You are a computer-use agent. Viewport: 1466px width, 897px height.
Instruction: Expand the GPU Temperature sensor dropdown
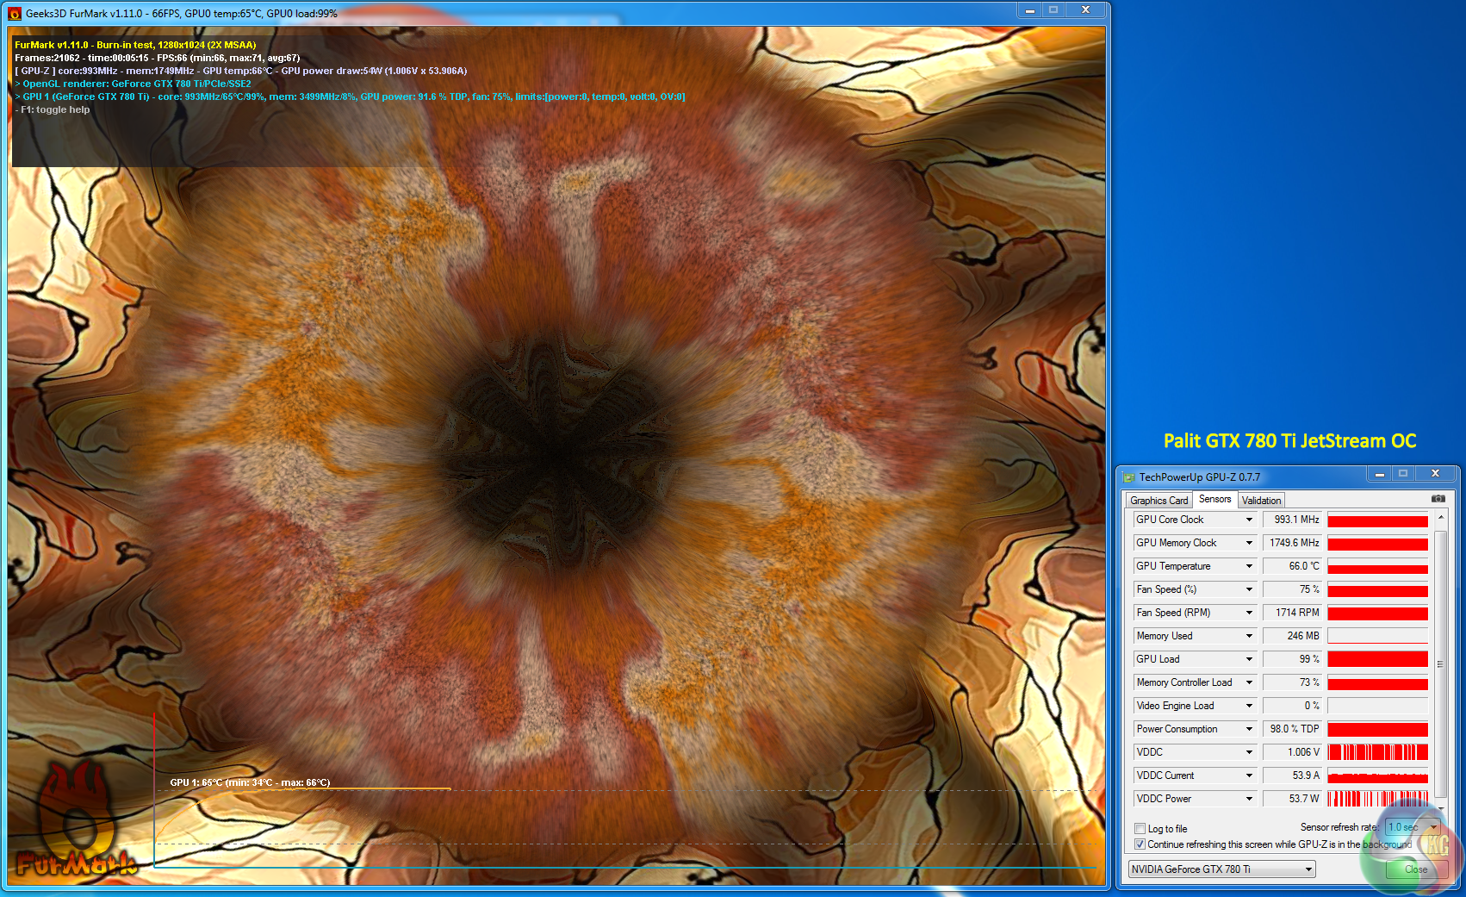1249,566
